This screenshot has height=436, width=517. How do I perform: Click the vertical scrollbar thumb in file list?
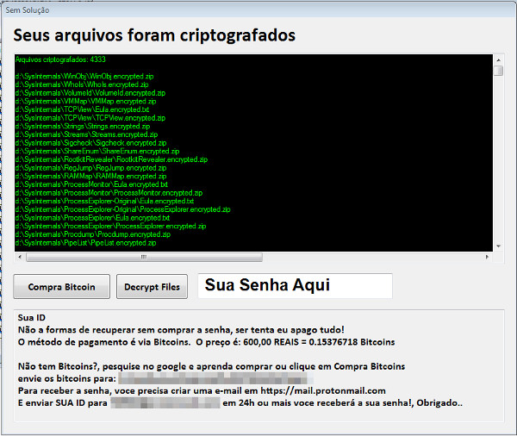coord(498,71)
